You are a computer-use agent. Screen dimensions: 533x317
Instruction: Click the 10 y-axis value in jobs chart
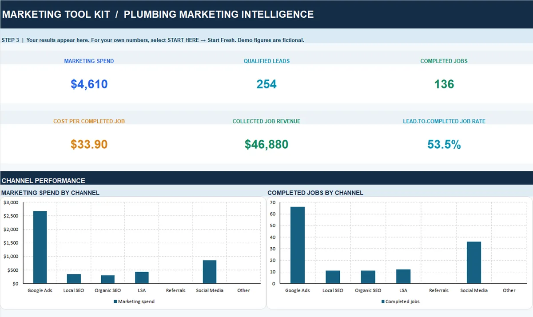click(x=273, y=272)
